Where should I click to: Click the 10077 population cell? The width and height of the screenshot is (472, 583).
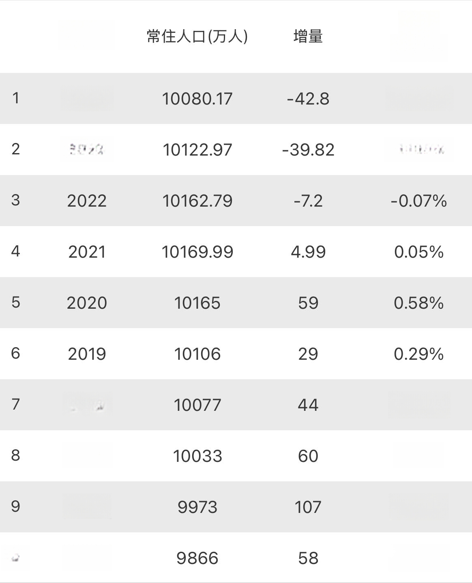pyautogui.click(x=197, y=405)
